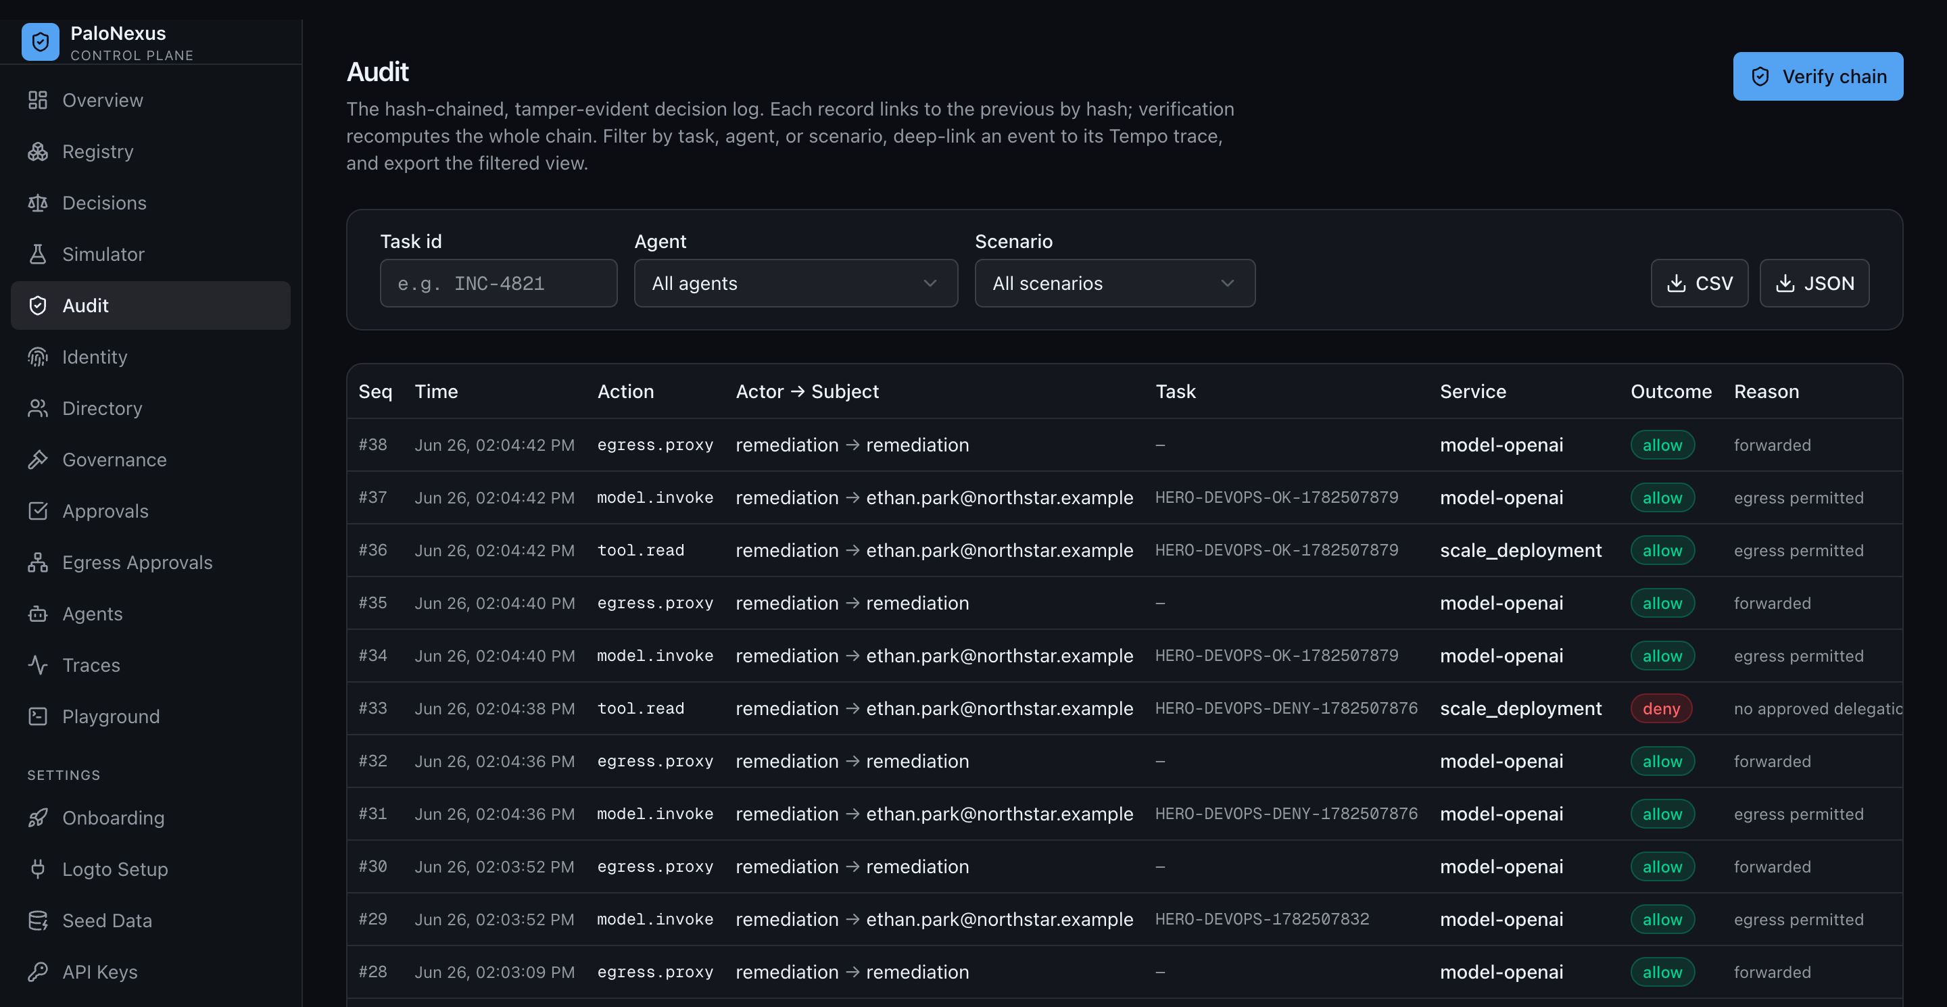Click the Egress Approvals network icon
Image resolution: width=1947 pixels, height=1007 pixels.
click(x=38, y=562)
